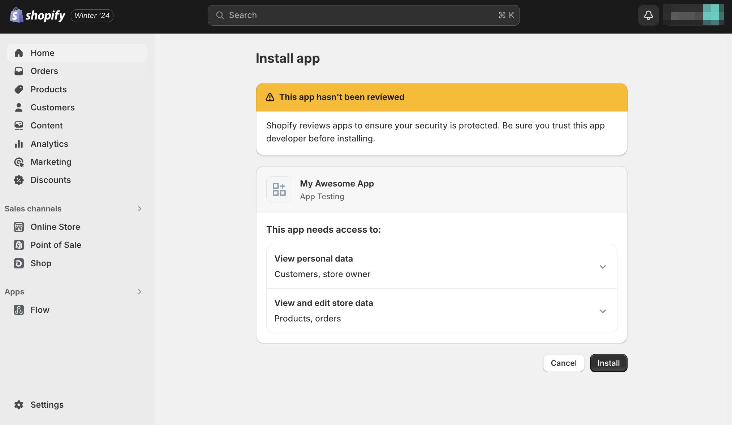Click the Install button
The width and height of the screenshot is (732, 425).
(x=608, y=363)
